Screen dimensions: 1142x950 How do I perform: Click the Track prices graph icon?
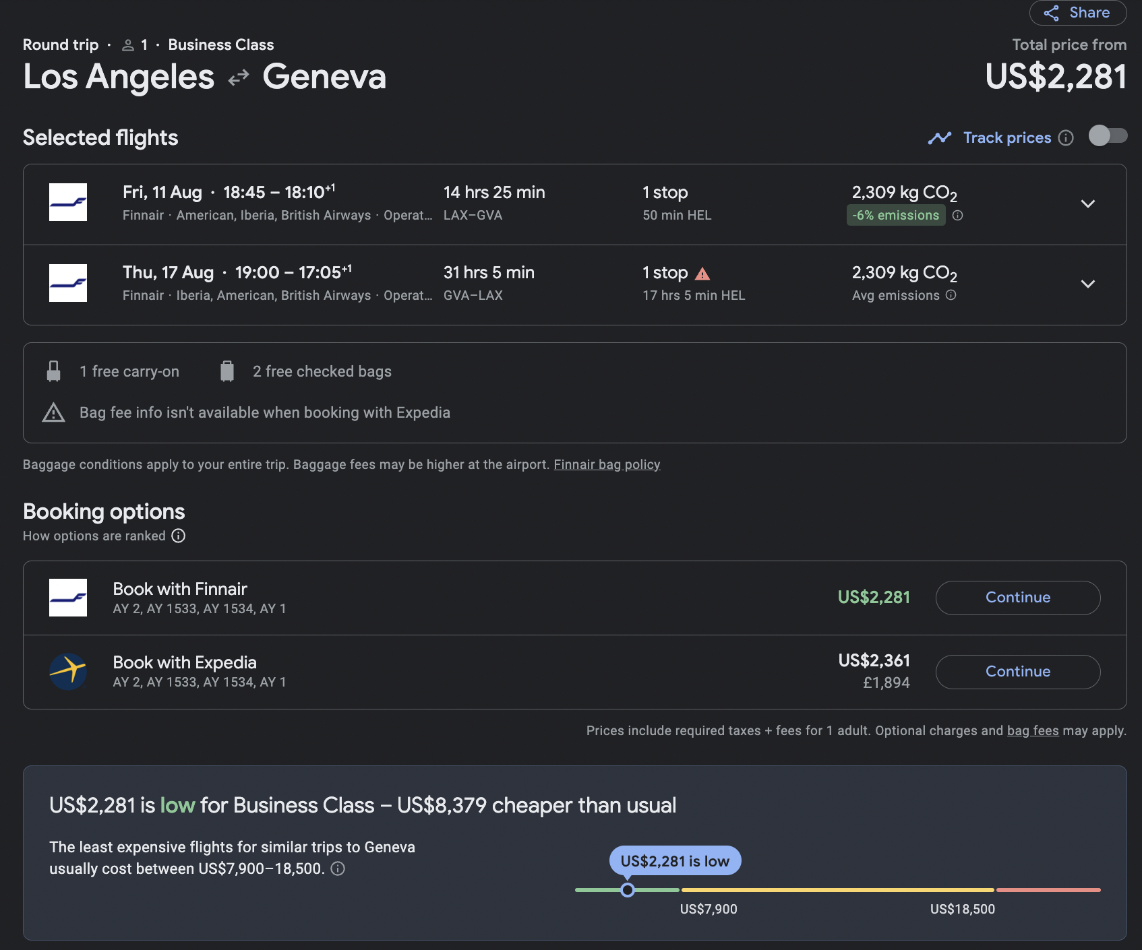click(x=940, y=138)
